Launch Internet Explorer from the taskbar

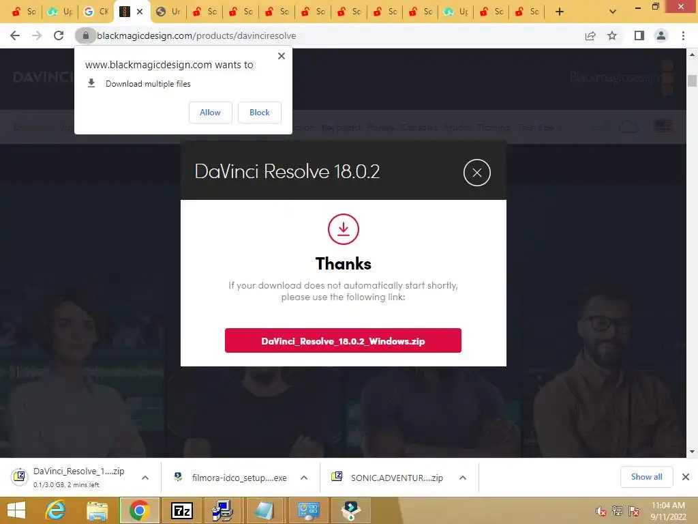click(x=56, y=510)
